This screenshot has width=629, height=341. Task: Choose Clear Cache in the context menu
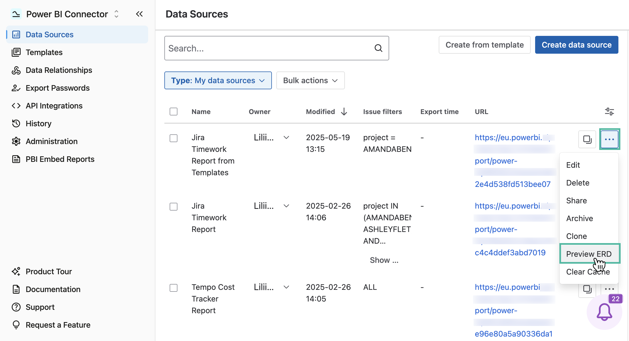click(x=589, y=272)
